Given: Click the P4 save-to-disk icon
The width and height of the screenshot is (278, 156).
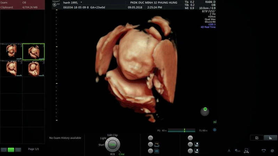Looking at the screenshot, I should click(196, 144).
